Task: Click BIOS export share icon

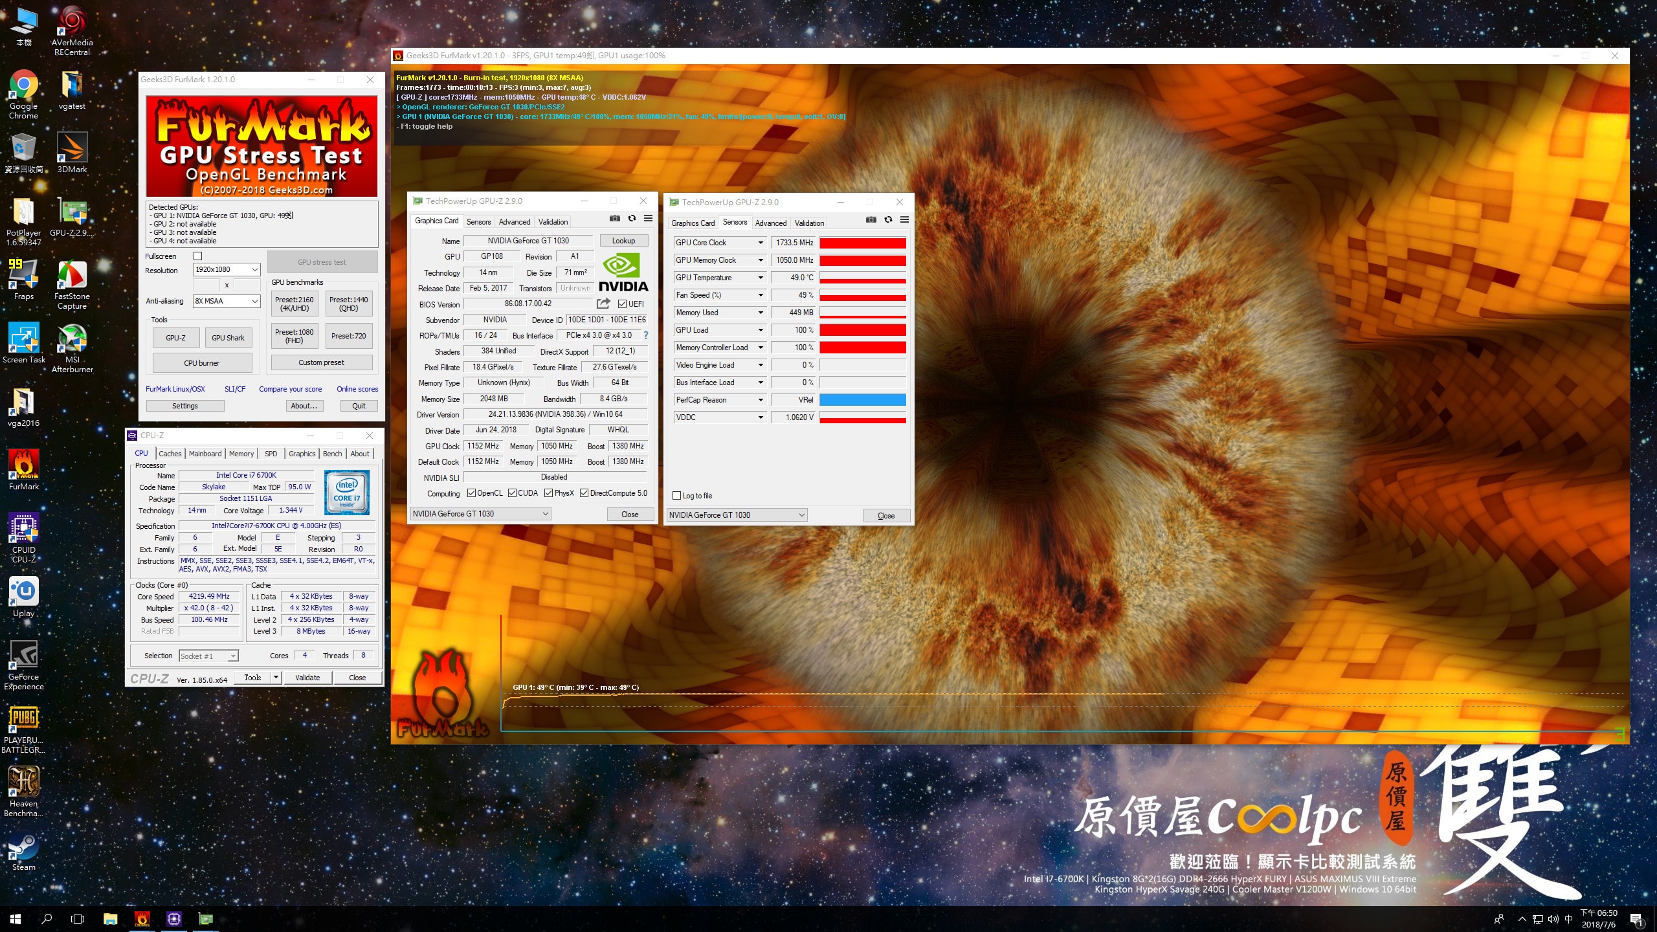Action: (x=603, y=304)
